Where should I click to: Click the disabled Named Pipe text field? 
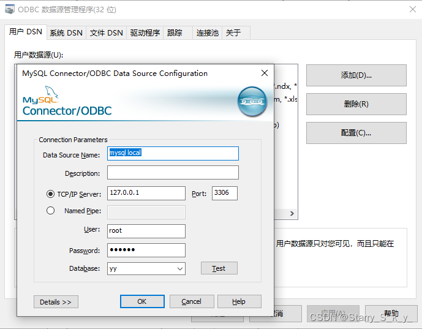[x=146, y=213]
